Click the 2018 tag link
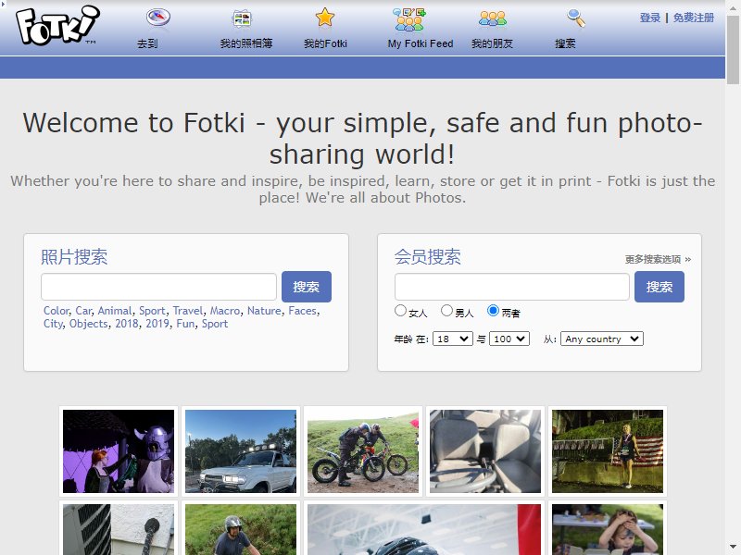This screenshot has height=555, width=741. (x=127, y=323)
